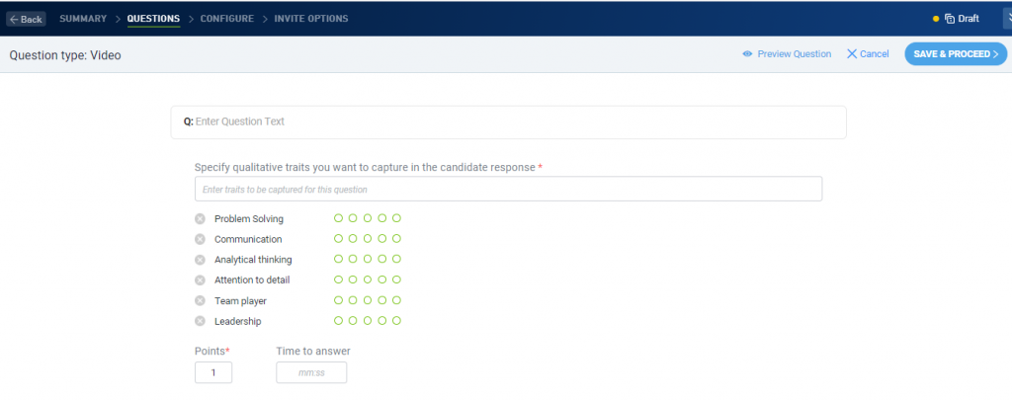Go back using the Back button
1012x400 pixels.
[26, 19]
